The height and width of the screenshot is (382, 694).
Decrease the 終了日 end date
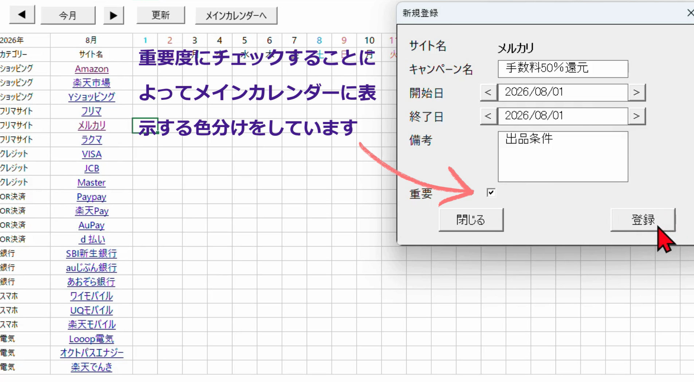tap(488, 116)
